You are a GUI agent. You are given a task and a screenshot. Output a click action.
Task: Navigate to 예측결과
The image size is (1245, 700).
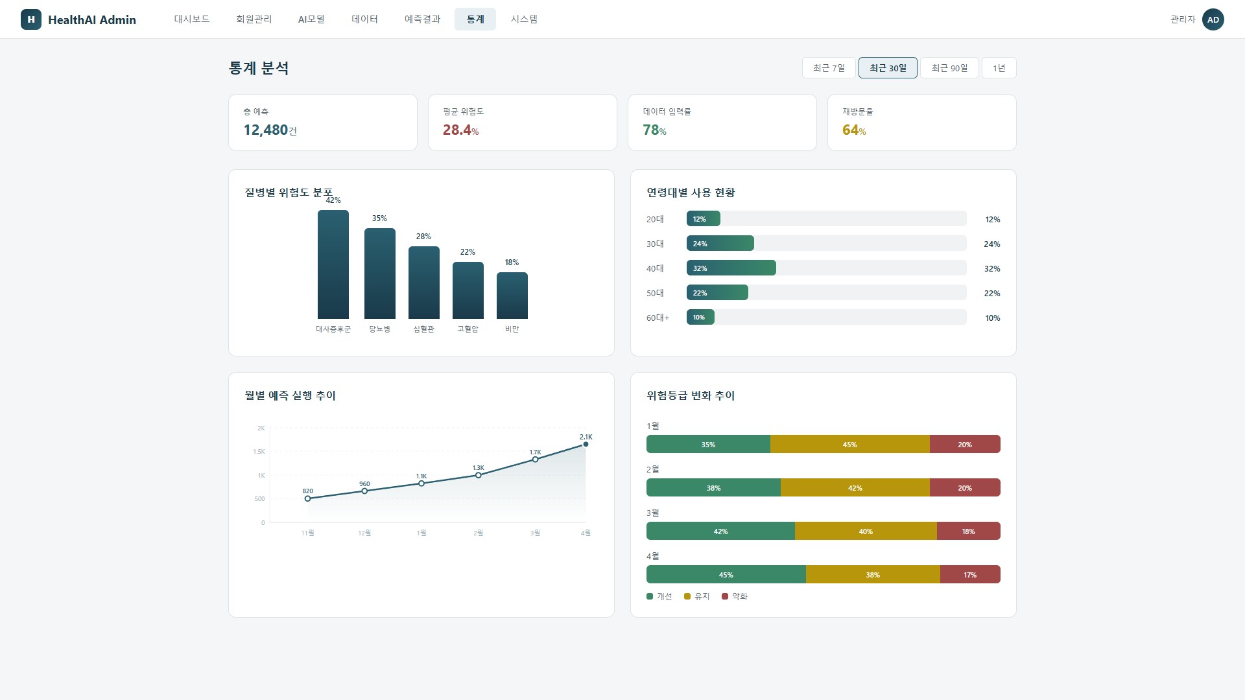pos(422,19)
